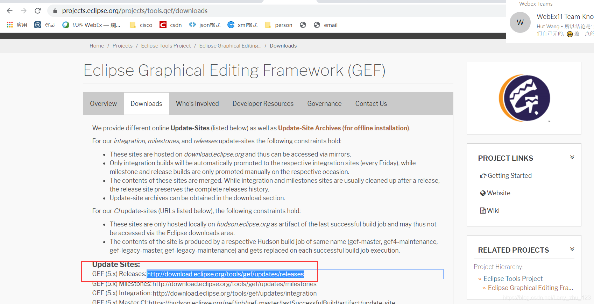The height and width of the screenshot is (304, 594).
Task: Open the 登录 bookmark
Action: click(45, 25)
